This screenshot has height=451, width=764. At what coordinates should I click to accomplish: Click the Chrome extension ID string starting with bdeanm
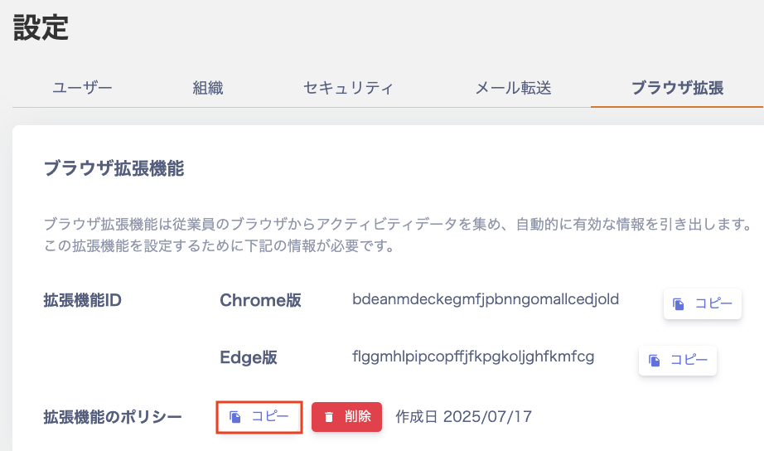486,299
